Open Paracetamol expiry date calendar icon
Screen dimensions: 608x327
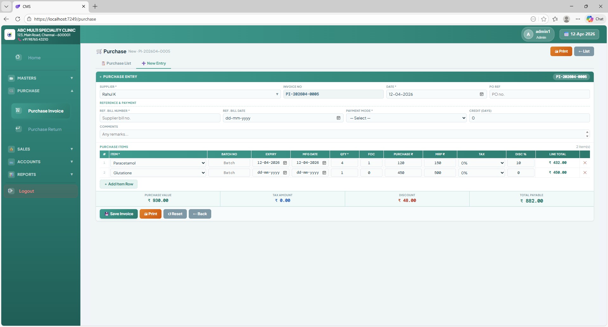tap(285, 163)
